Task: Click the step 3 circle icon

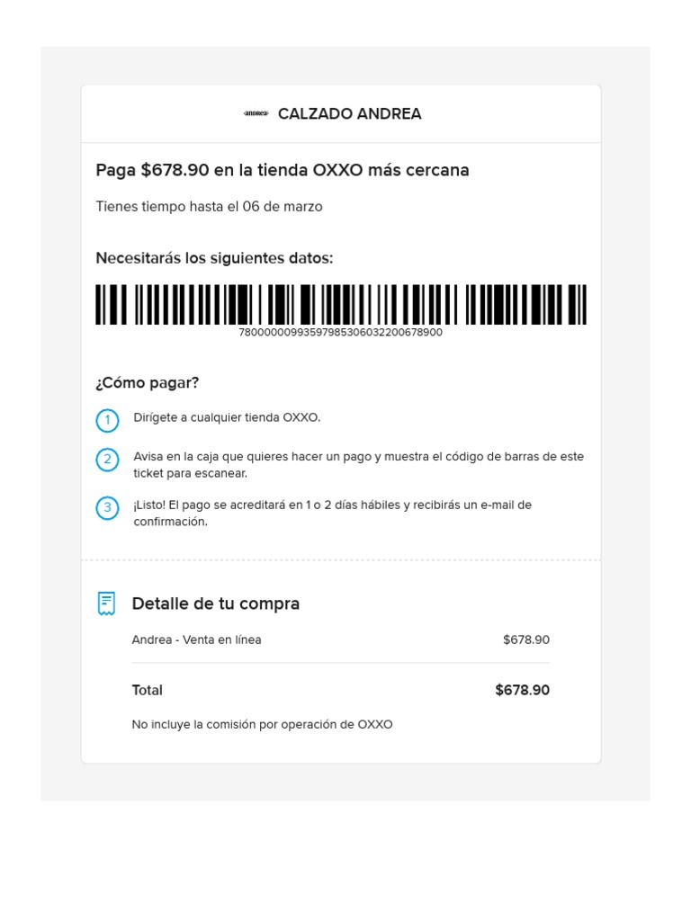Action: click(x=107, y=508)
